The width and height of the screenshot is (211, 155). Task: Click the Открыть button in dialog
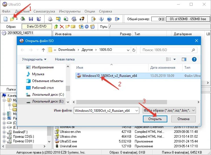[x=155, y=119]
